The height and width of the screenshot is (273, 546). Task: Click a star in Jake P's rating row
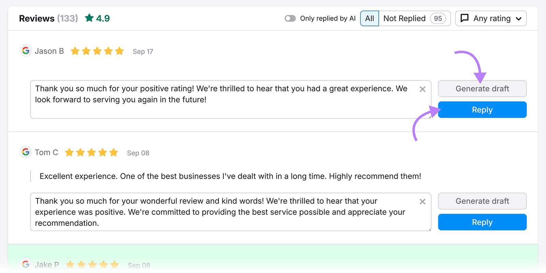[92, 264]
